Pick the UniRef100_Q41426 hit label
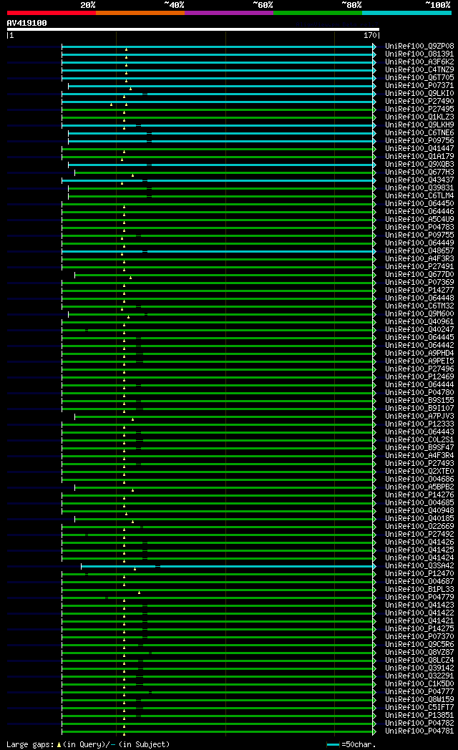 [x=420, y=542]
